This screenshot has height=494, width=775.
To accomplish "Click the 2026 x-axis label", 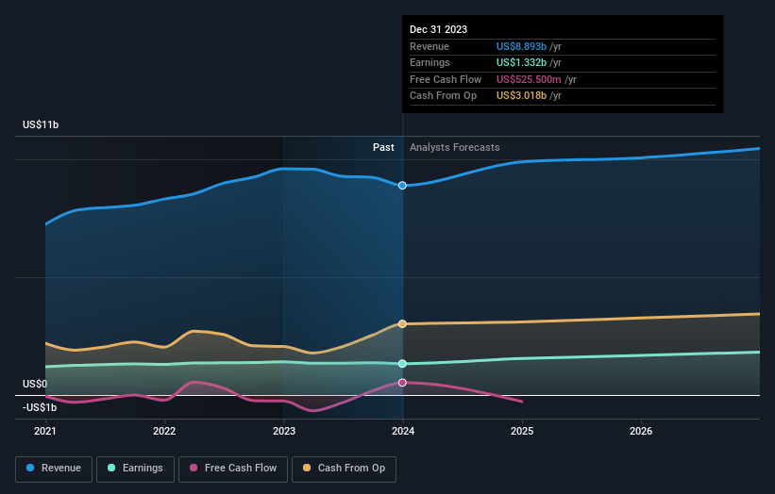I will 641,432.
